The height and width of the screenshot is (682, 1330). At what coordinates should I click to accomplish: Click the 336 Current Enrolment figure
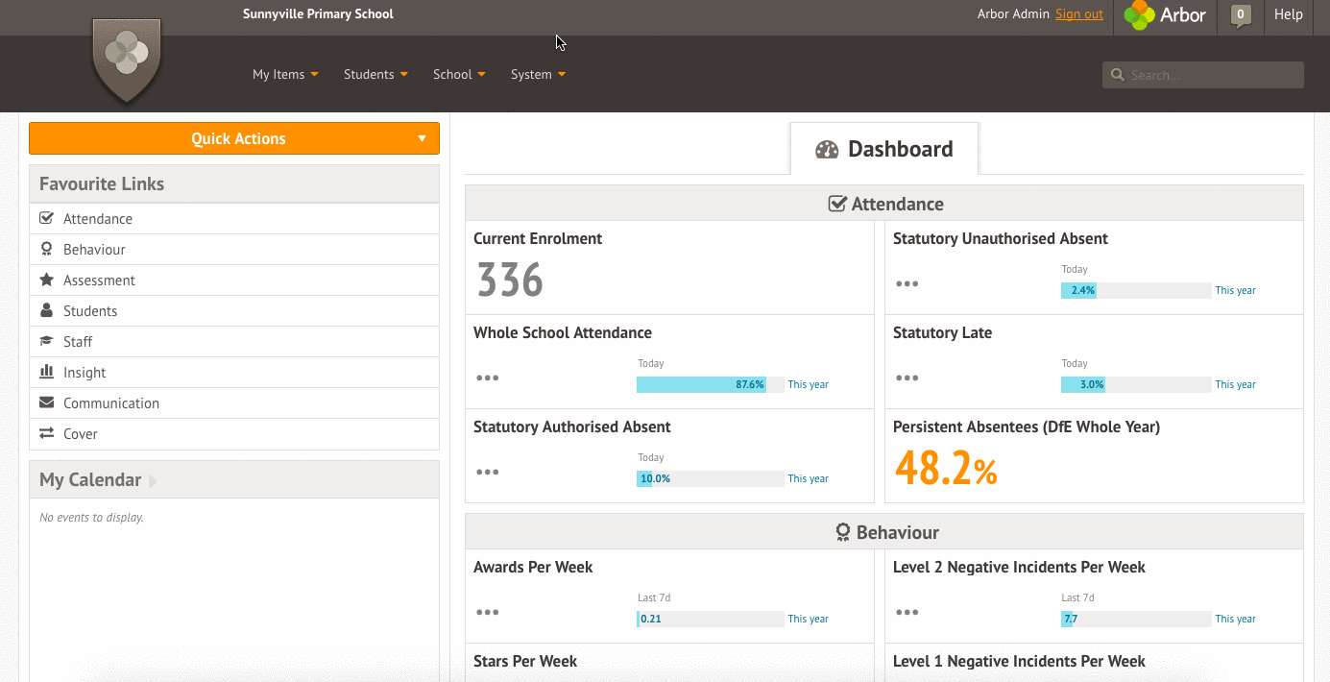point(510,280)
